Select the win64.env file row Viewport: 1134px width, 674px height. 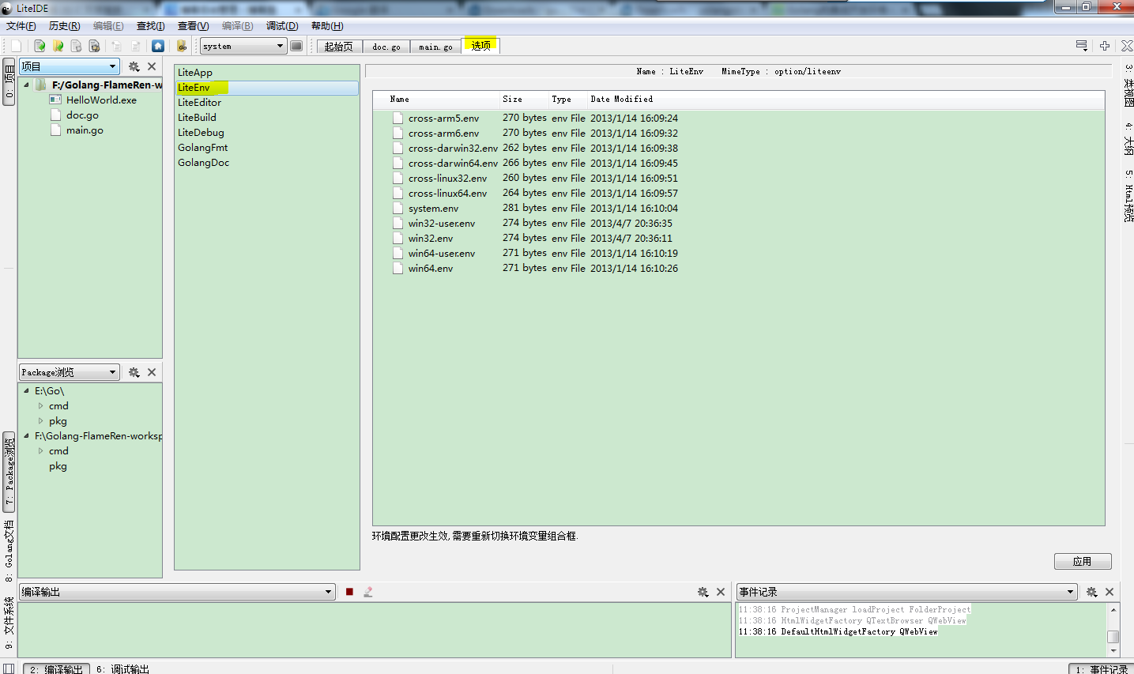535,269
